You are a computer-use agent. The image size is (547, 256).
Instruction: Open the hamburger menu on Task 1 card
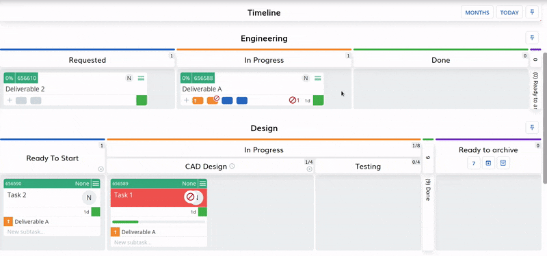(202, 183)
